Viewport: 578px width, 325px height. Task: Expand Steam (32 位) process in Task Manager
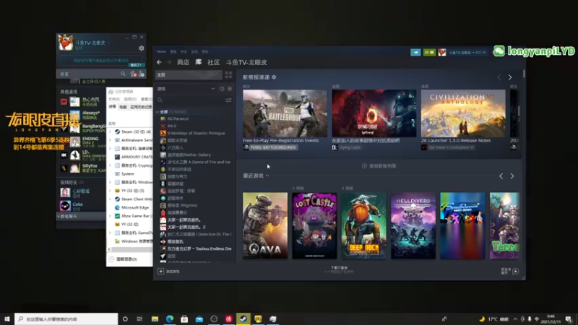click(x=110, y=131)
